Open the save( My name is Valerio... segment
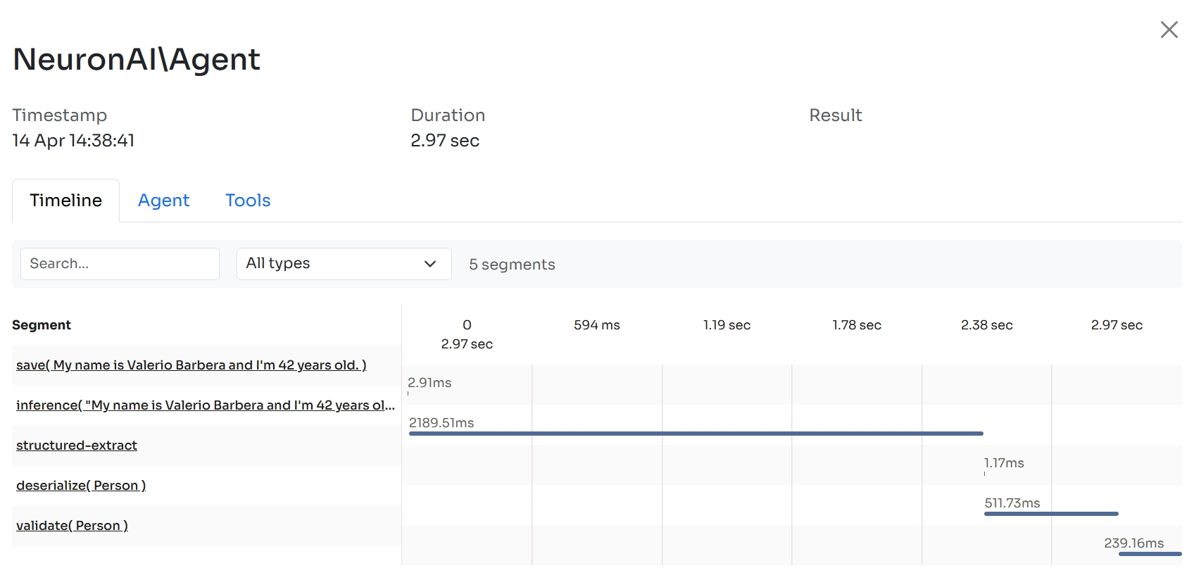 tap(191, 365)
